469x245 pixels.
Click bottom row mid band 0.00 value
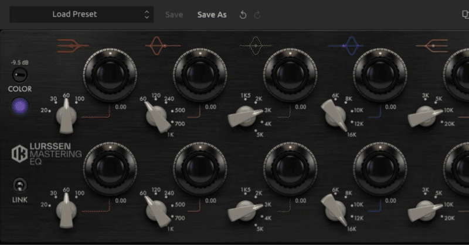[x=301, y=201]
